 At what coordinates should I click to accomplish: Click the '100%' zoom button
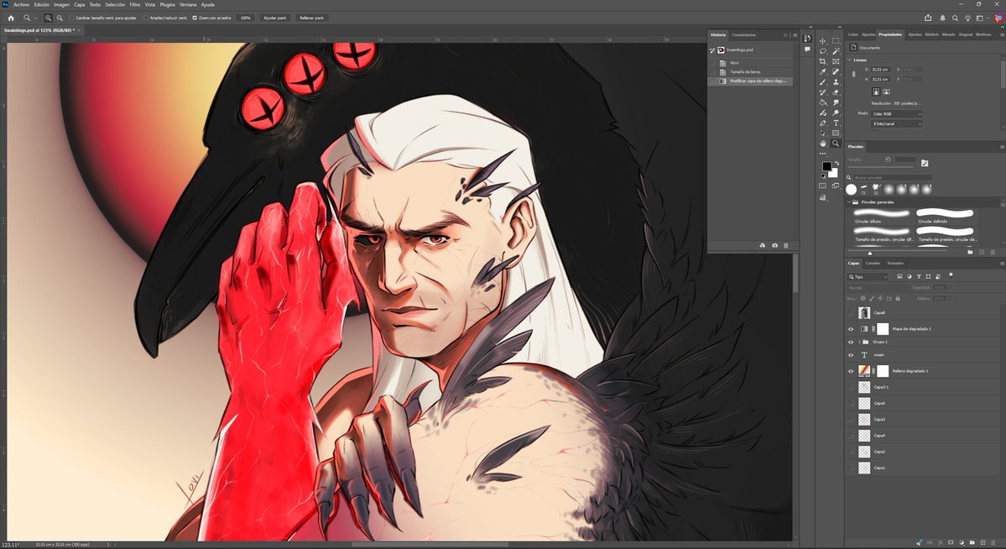245,18
